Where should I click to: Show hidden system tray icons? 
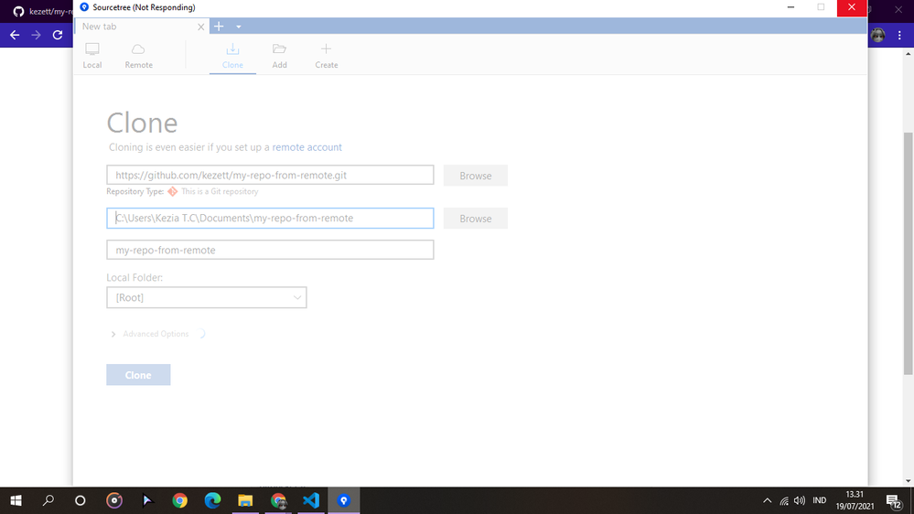[767, 500]
